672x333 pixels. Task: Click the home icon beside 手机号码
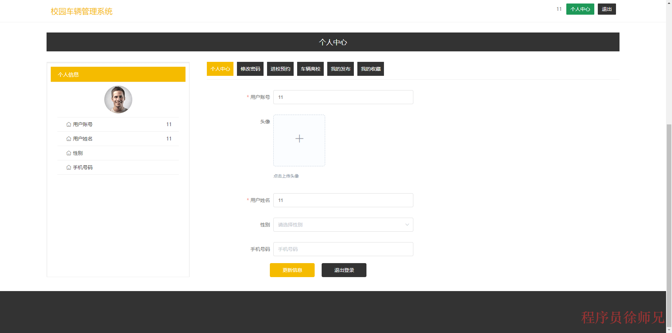pos(69,167)
